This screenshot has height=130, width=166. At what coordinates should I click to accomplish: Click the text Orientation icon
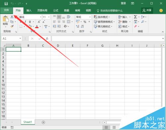[65, 26]
